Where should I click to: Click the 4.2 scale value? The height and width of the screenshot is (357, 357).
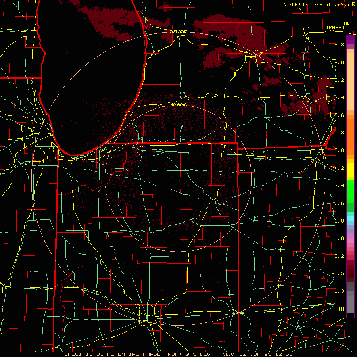click(339, 168)
